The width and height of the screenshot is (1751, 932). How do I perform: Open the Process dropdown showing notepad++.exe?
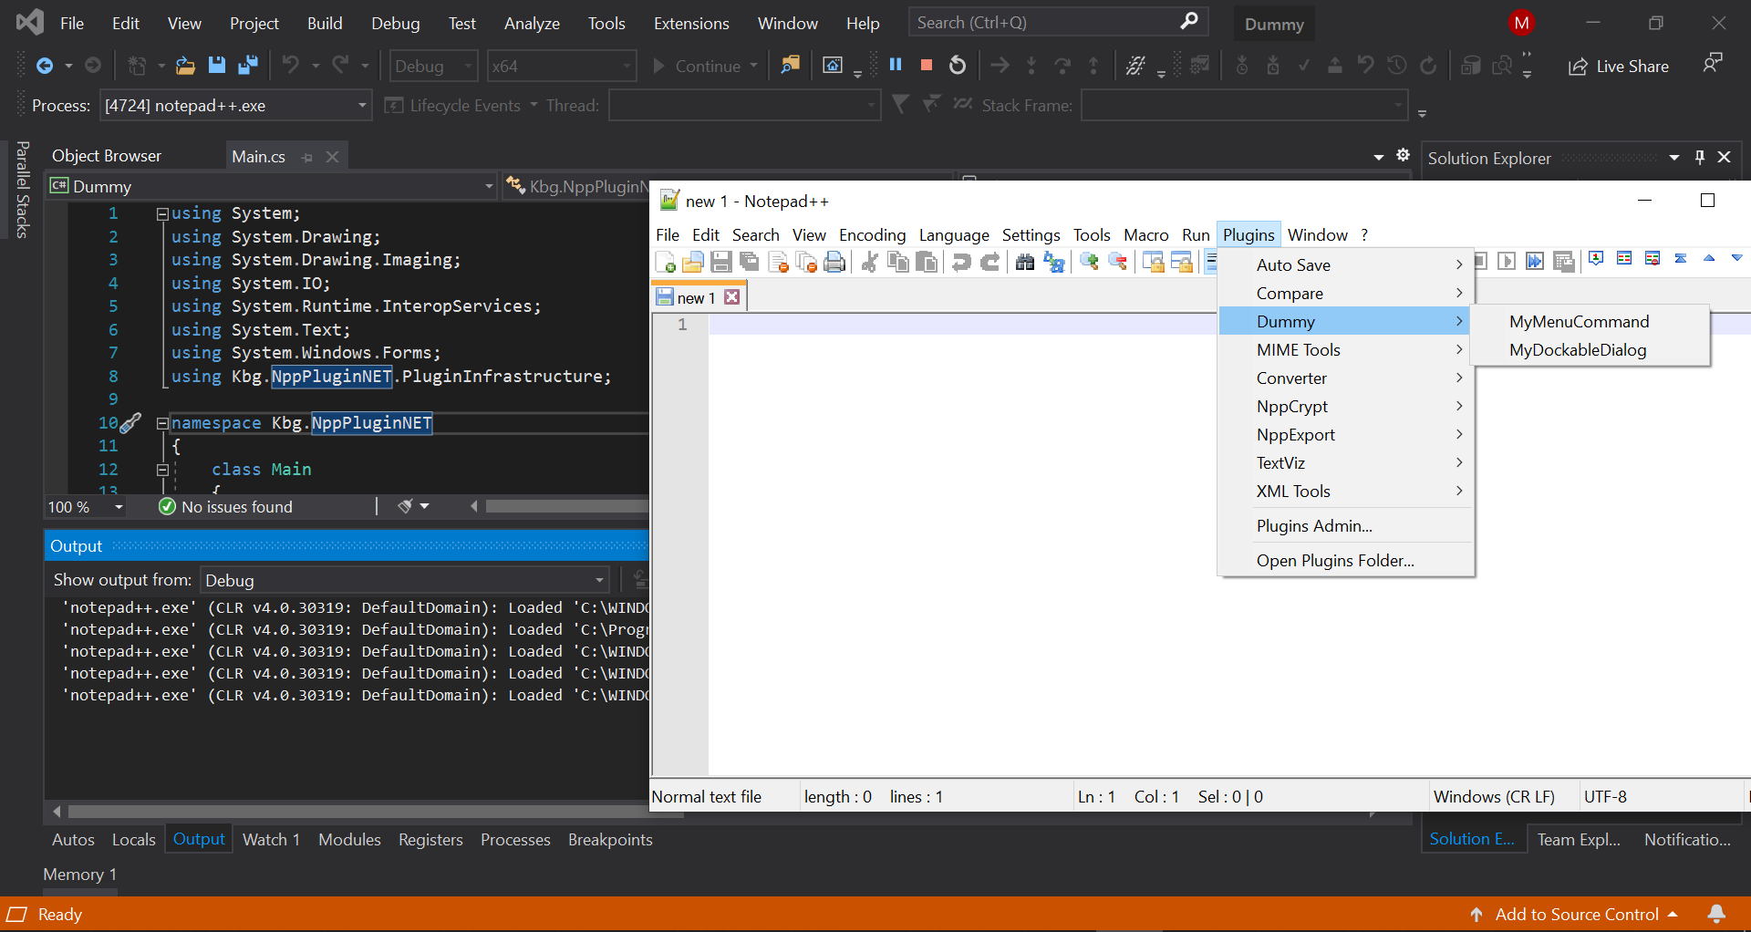point(361,105)
